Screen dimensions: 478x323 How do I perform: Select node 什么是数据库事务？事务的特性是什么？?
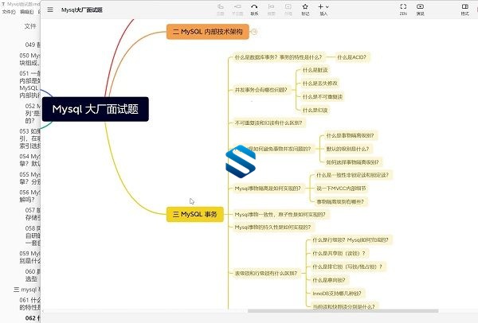tap(278, 57)
